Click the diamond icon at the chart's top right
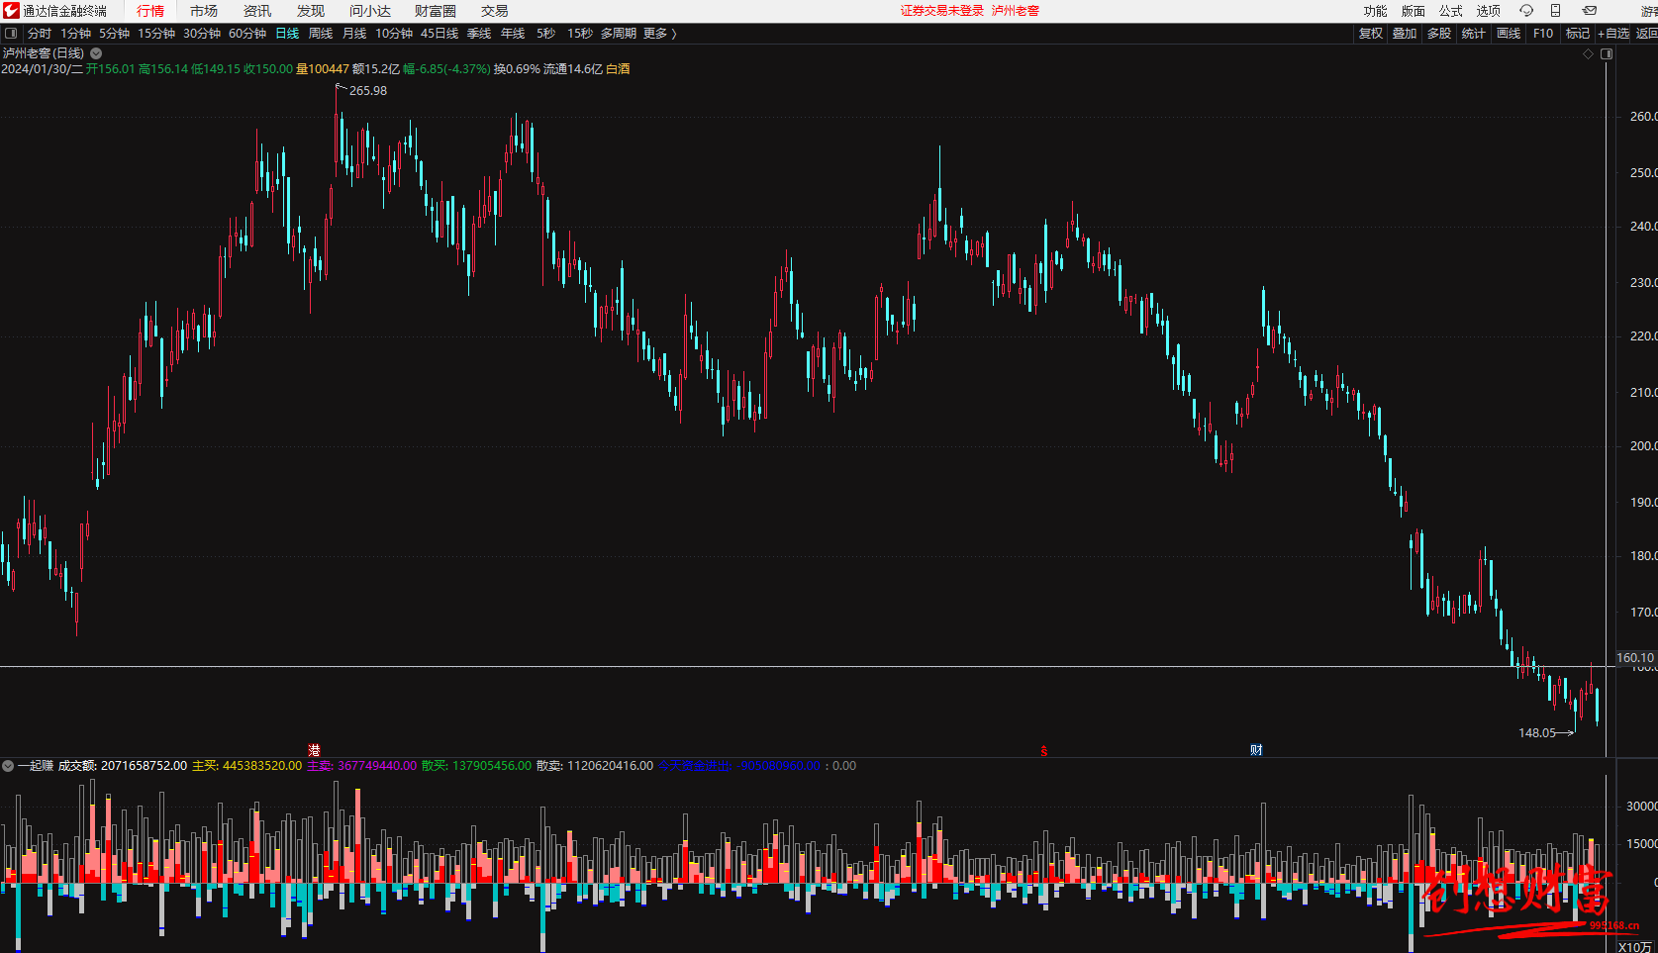This screenshot has height=953, width=1658. [x=1589, y=53]
